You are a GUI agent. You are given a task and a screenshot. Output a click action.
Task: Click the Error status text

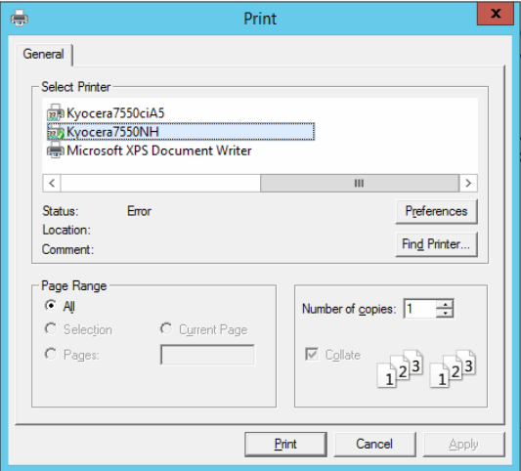(x=139, y=211)
